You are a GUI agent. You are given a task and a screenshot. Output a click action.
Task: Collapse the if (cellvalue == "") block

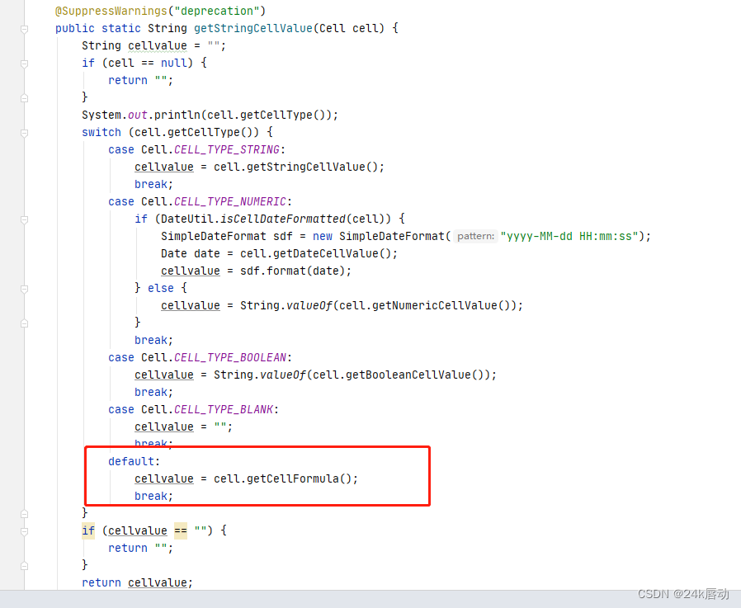25,530
